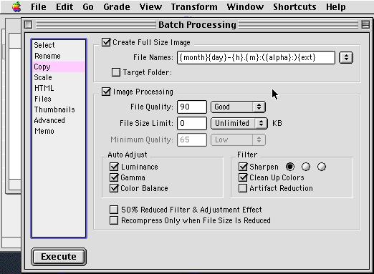Open the Shortcuts menu
Image resolution: width=374 pixels, height=274 pixels.
(x=294, y=7)
